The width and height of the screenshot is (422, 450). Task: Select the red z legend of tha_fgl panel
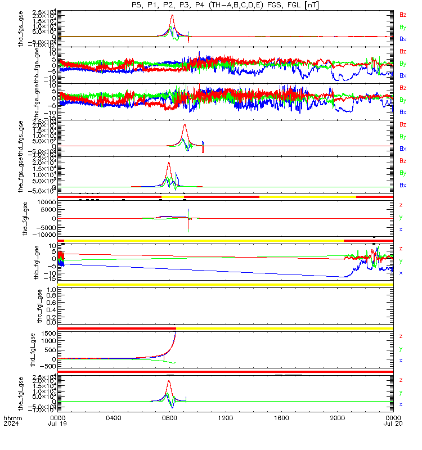(x=401, y=205)
